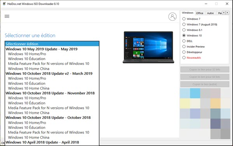Select the Windows 7 radio button
The width and height of the screenshot is (233, 146).
coord(184,19)
